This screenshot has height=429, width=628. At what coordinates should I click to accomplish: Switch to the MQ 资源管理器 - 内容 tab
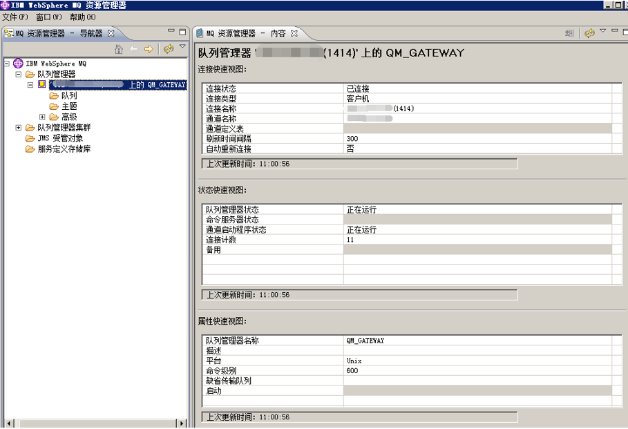(247, 33)
